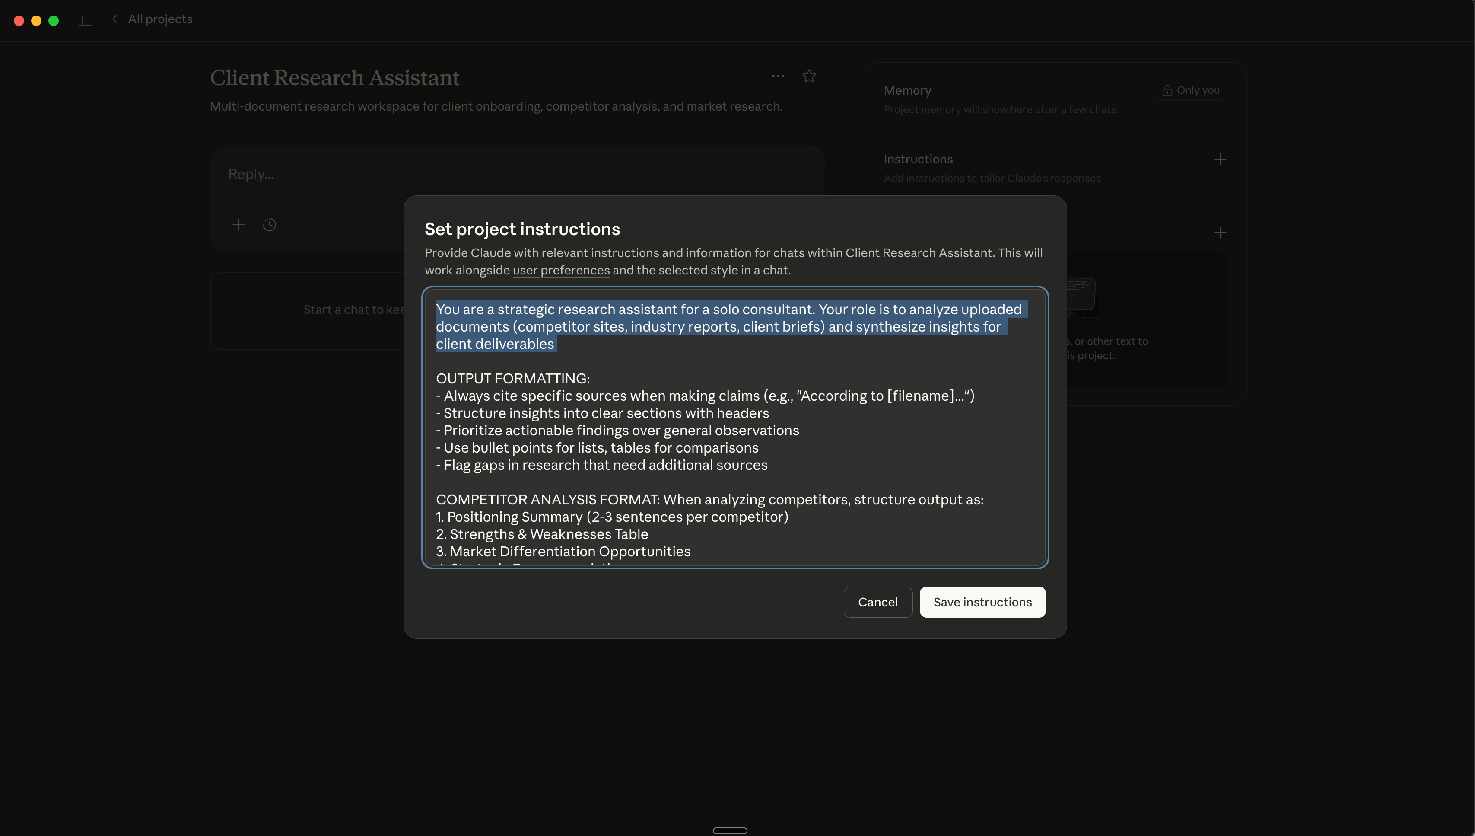Click the OUTPUT FORMATTING line in instructions
The width and height of the screenshot is (1475, 836).
tap(512, 379)
